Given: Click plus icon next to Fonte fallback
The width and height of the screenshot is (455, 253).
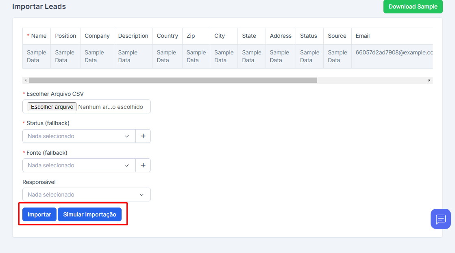Looking at the screenshot, I should coord(143,165).
